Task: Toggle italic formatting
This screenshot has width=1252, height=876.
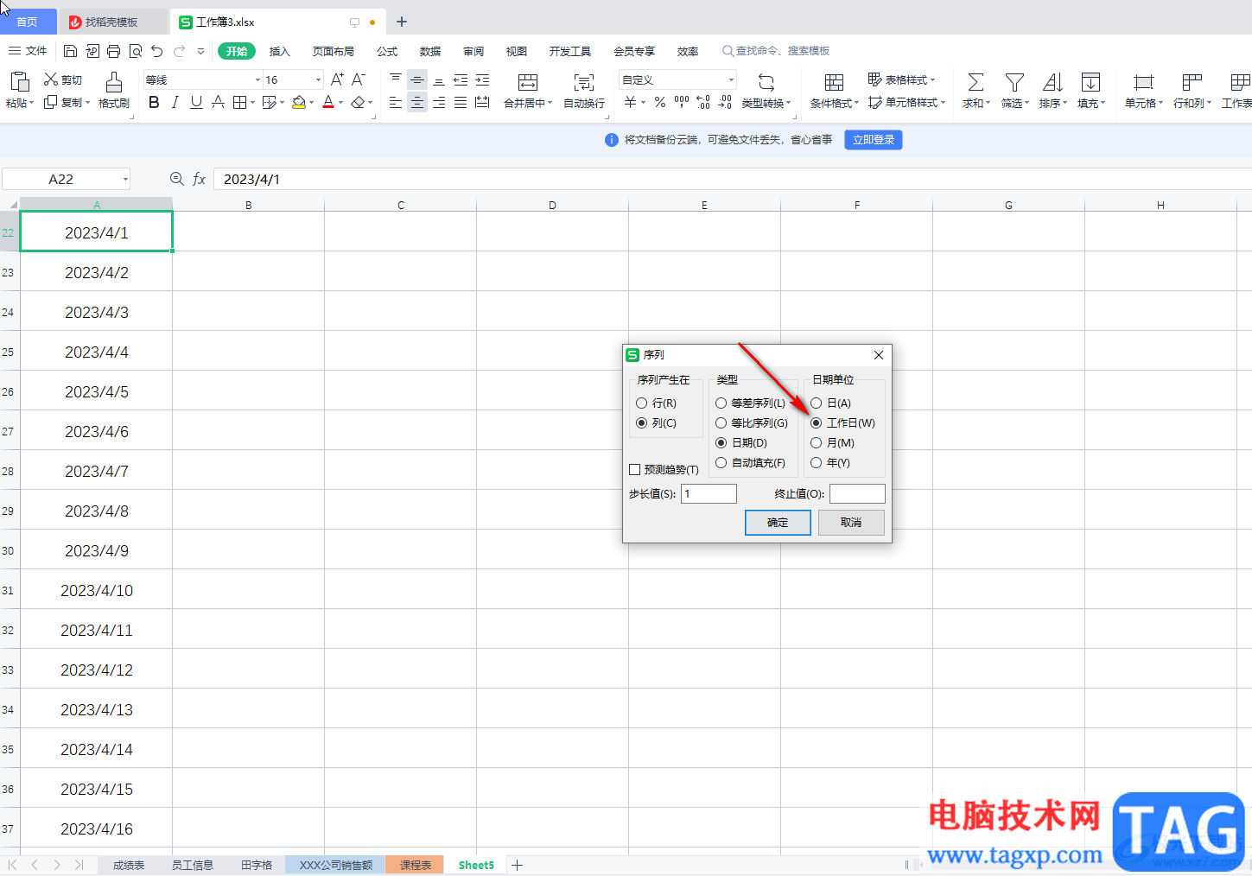Action: tap(175, 102)
